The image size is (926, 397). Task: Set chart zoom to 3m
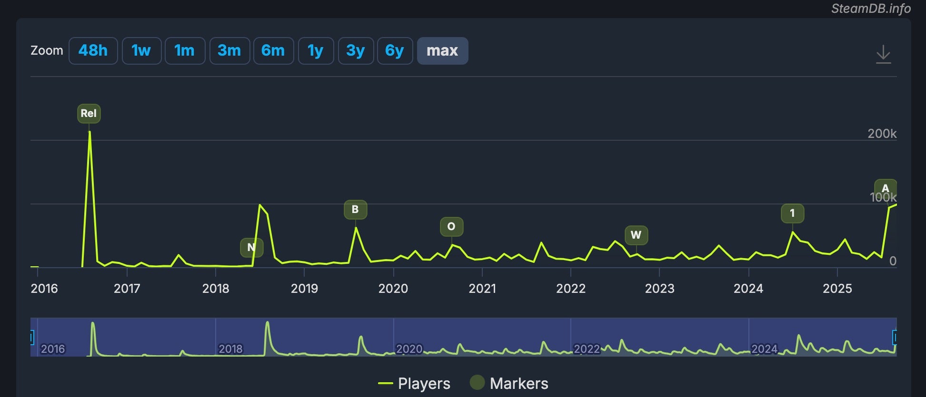(229, 50)
